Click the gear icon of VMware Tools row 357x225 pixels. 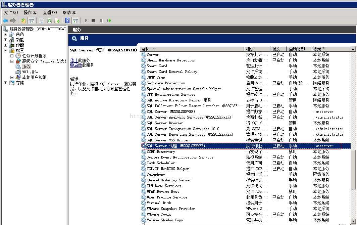pos(143,214)
